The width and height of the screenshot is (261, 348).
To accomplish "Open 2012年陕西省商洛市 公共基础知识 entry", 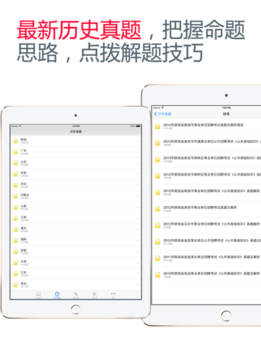I will (207, 192).
